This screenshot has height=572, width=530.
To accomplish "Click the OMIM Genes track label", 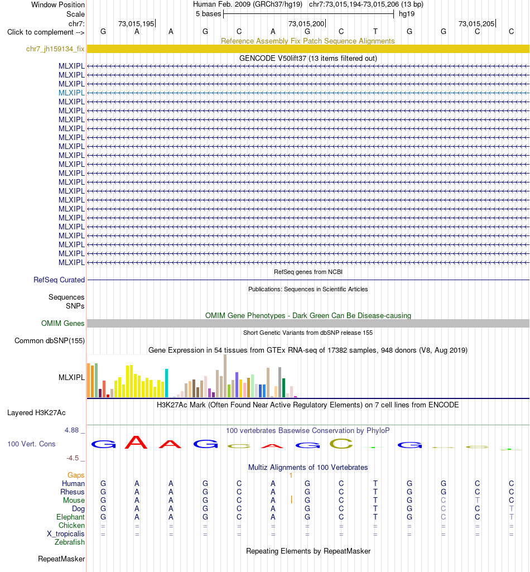I will click(62, 323).
